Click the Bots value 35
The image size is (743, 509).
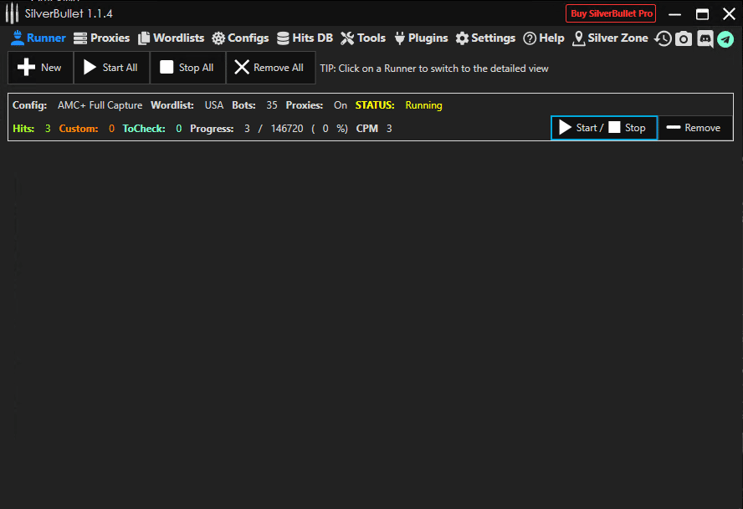click(x=272, y=105)
